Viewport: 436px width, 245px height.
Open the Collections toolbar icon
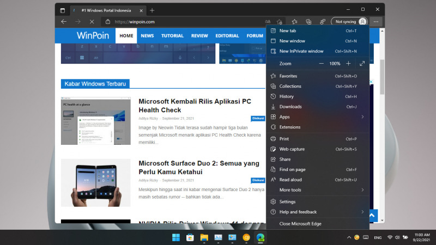308,22
